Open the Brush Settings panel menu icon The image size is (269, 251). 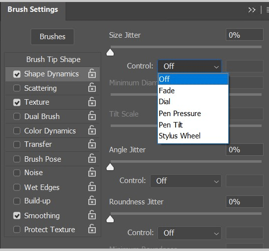tap(268, 10)
